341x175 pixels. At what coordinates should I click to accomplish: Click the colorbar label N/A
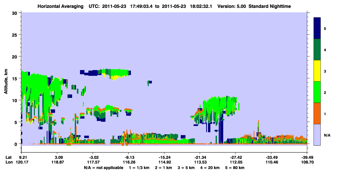pos(327,135)
